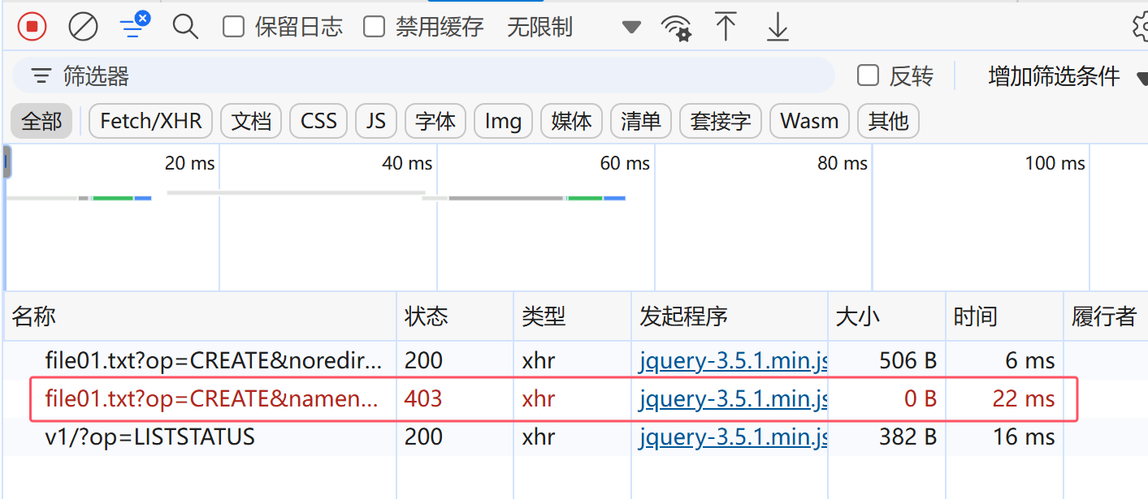Open jquery initiator link for 403 request
Viewport: 1148px width, 499px height.
click(733, 399)
